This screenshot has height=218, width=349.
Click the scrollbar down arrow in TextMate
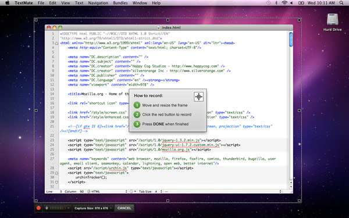pos(291,187)
